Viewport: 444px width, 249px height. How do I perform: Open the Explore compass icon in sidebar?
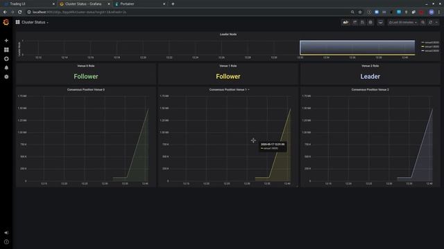(6, 59)
